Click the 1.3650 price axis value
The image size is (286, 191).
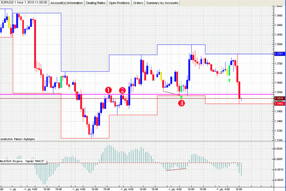pyautogui.click(x=279, y=73)
